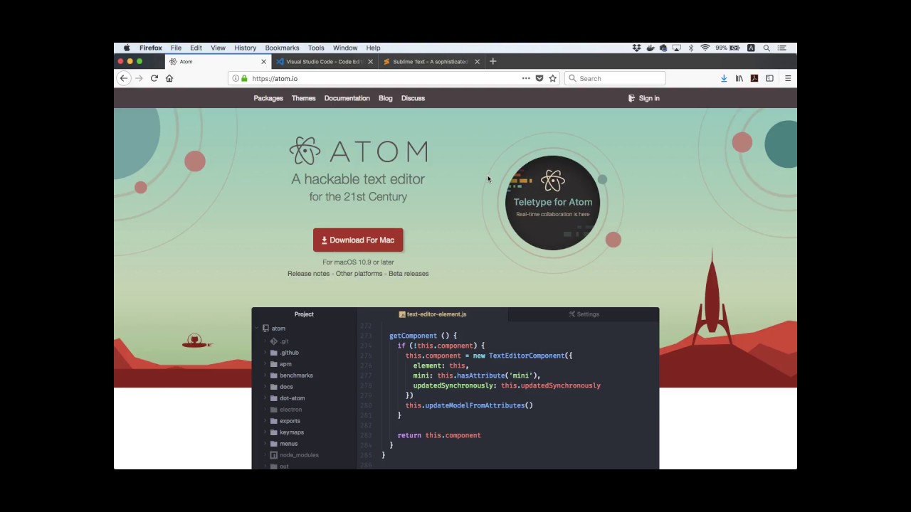
Task: Open the AirPlay display menu icon
Action: (676, 48)
